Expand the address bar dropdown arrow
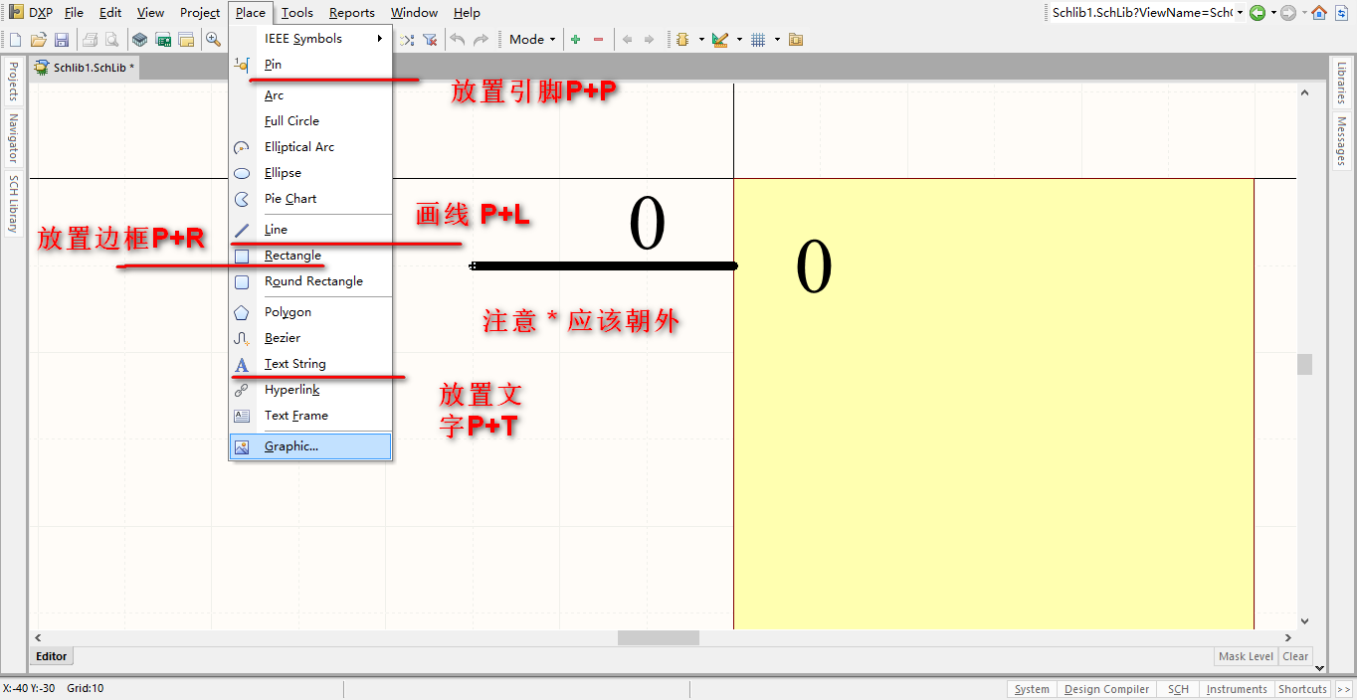Screen dimensions: 1357x700 1240,13
